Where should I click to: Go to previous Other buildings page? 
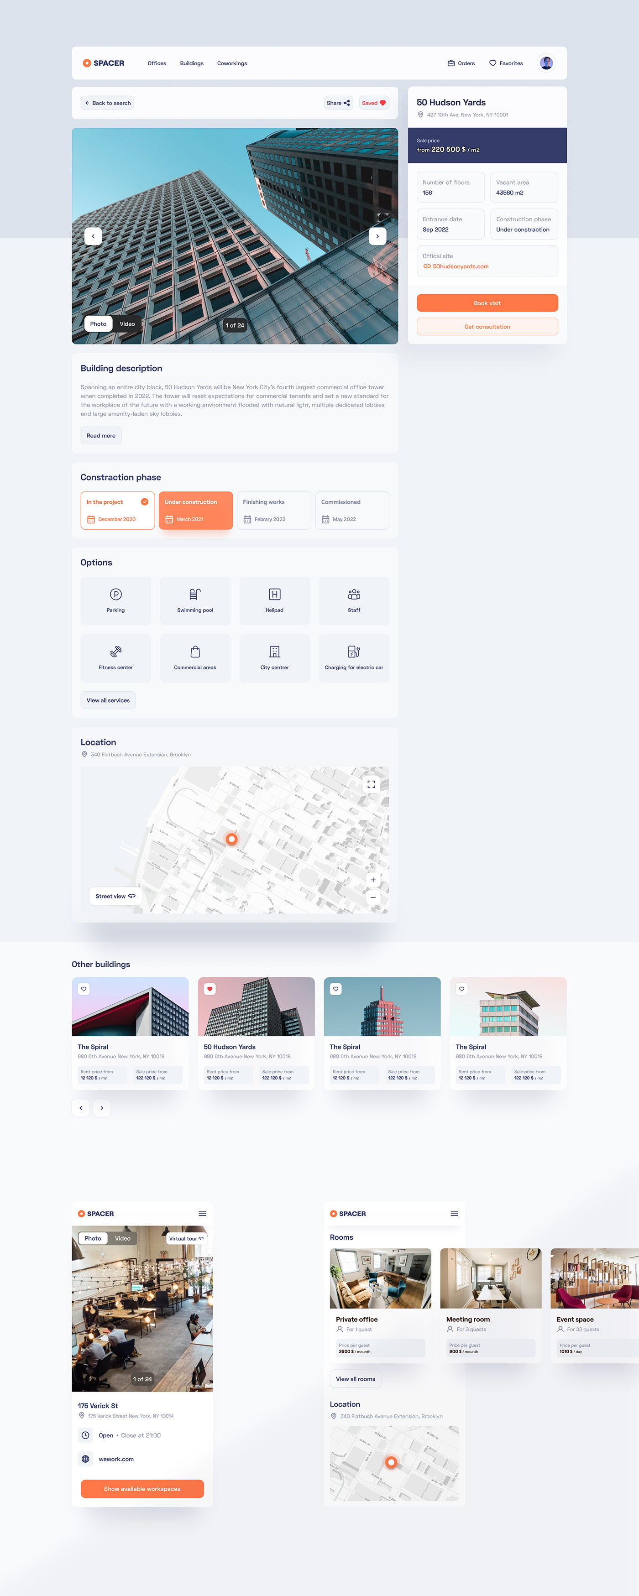[81, 1108]
